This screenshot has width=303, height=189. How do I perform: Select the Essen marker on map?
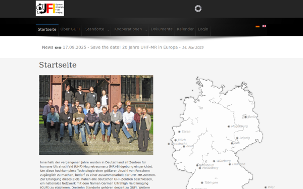coord(179,132)
